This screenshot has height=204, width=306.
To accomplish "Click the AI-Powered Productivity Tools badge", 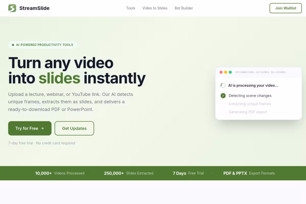I will coord(42,45).
